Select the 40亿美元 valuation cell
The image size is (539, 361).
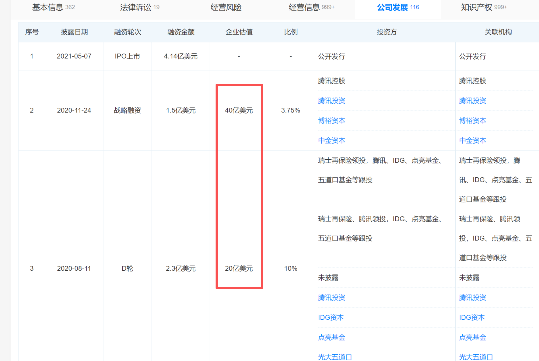point(239,111)
